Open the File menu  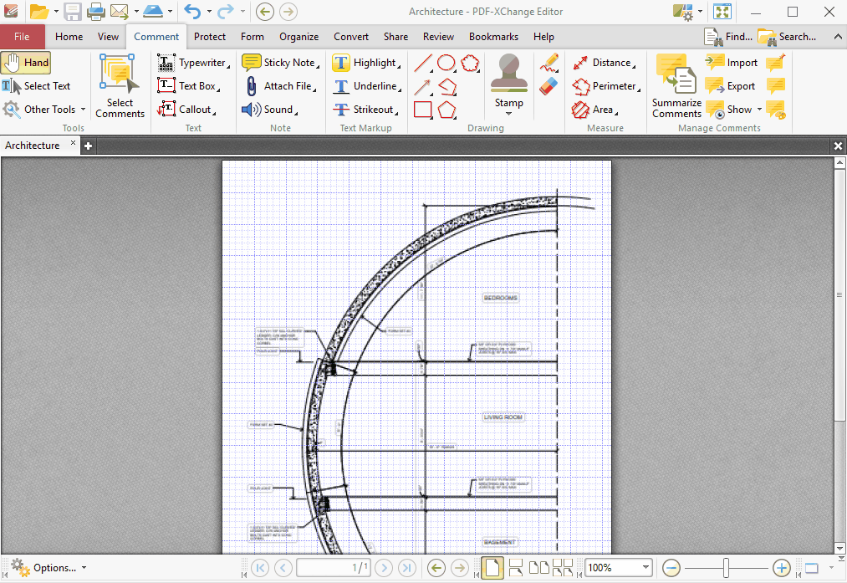click(22, 37)
